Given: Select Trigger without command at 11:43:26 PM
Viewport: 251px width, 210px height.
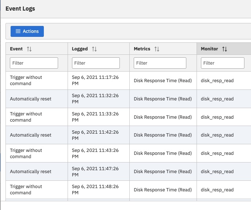Looking at the screenshot, I should pos(26,153).
